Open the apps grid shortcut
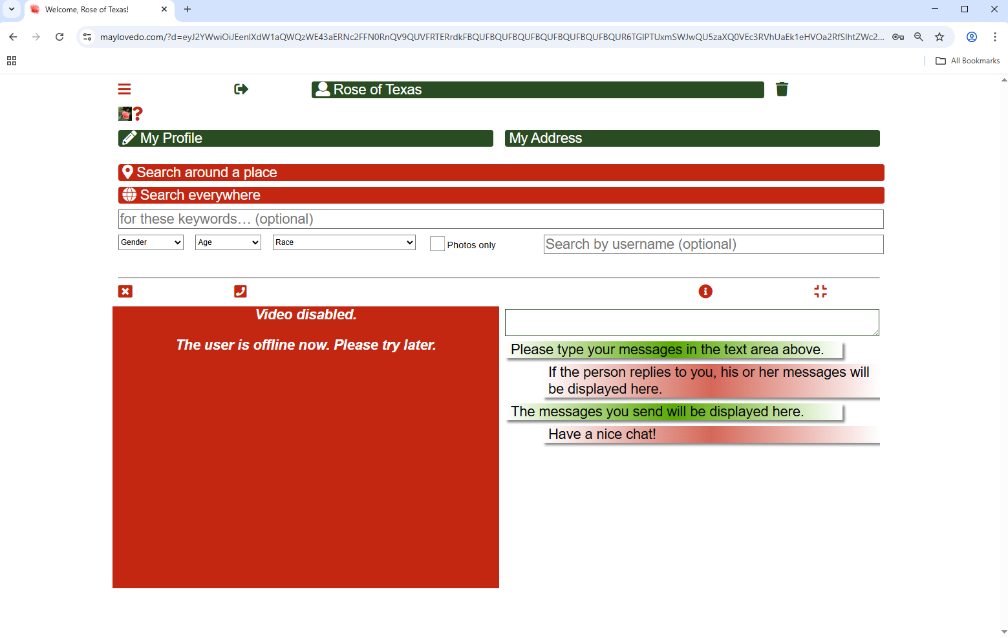The height and width of the screenshot is (638, 1008). [12, 61]
